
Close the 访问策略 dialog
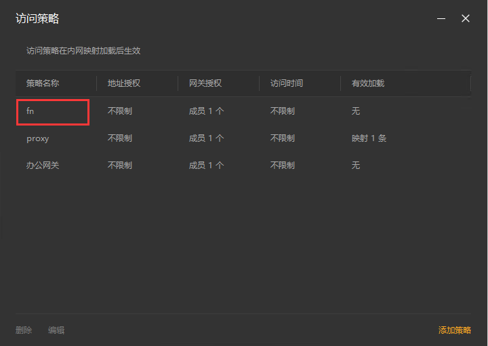pos(466,19)
